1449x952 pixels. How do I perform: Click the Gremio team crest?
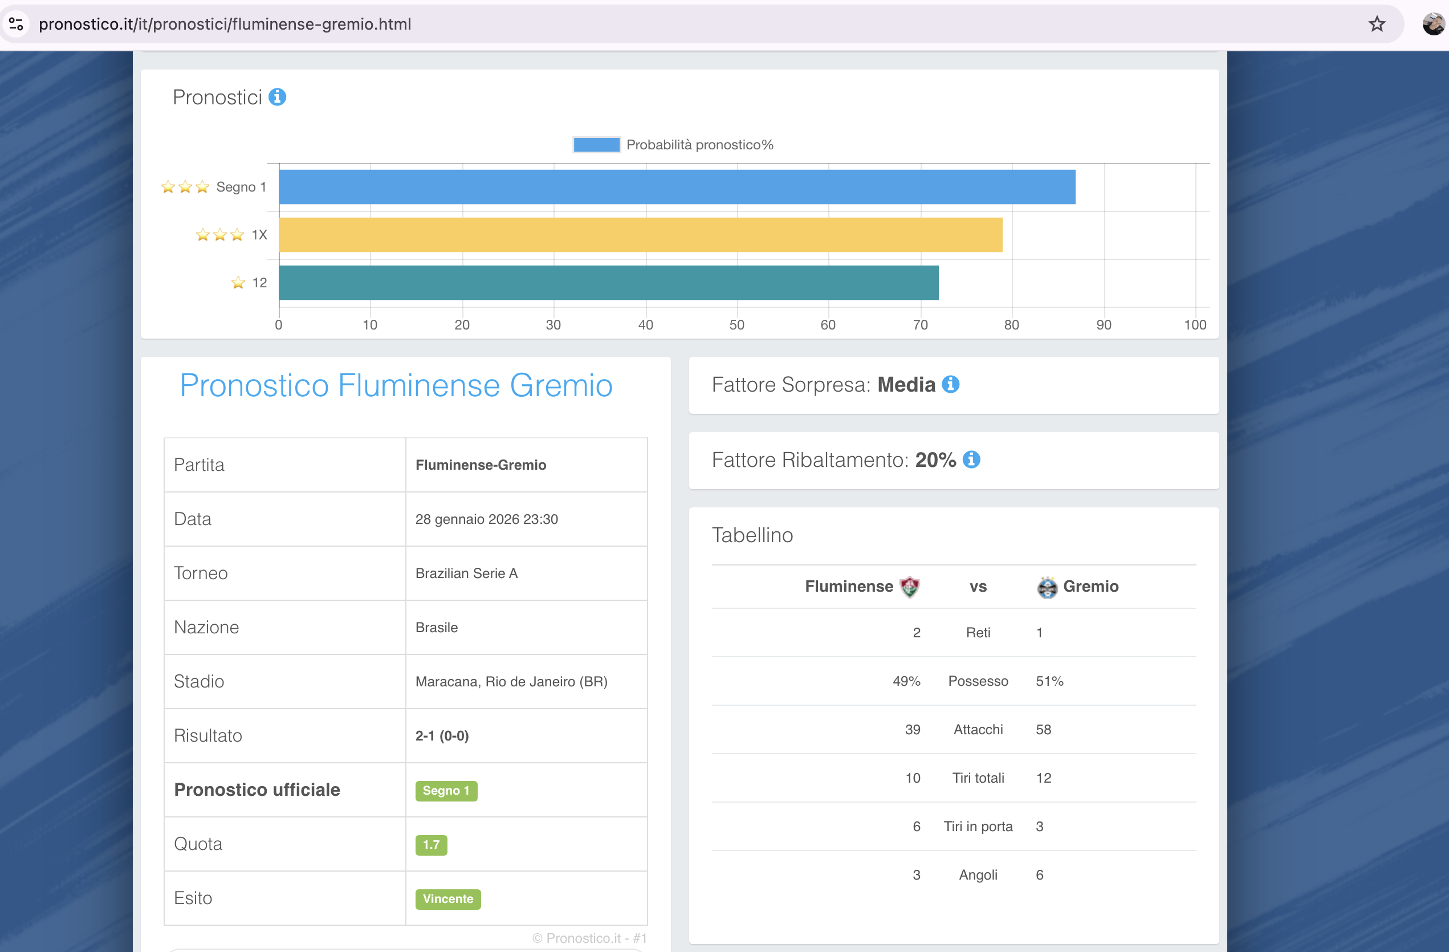(x=1047, y=587)
